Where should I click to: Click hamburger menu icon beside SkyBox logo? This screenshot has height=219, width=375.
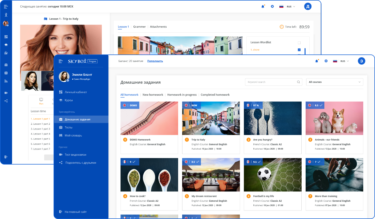pos(61,61)
